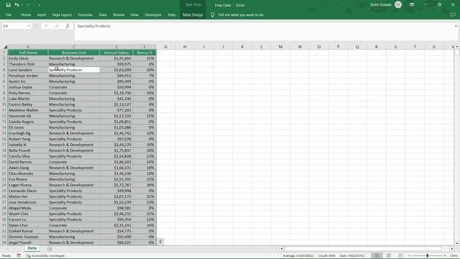Click the Name Box showing C4

coord(14,26)
